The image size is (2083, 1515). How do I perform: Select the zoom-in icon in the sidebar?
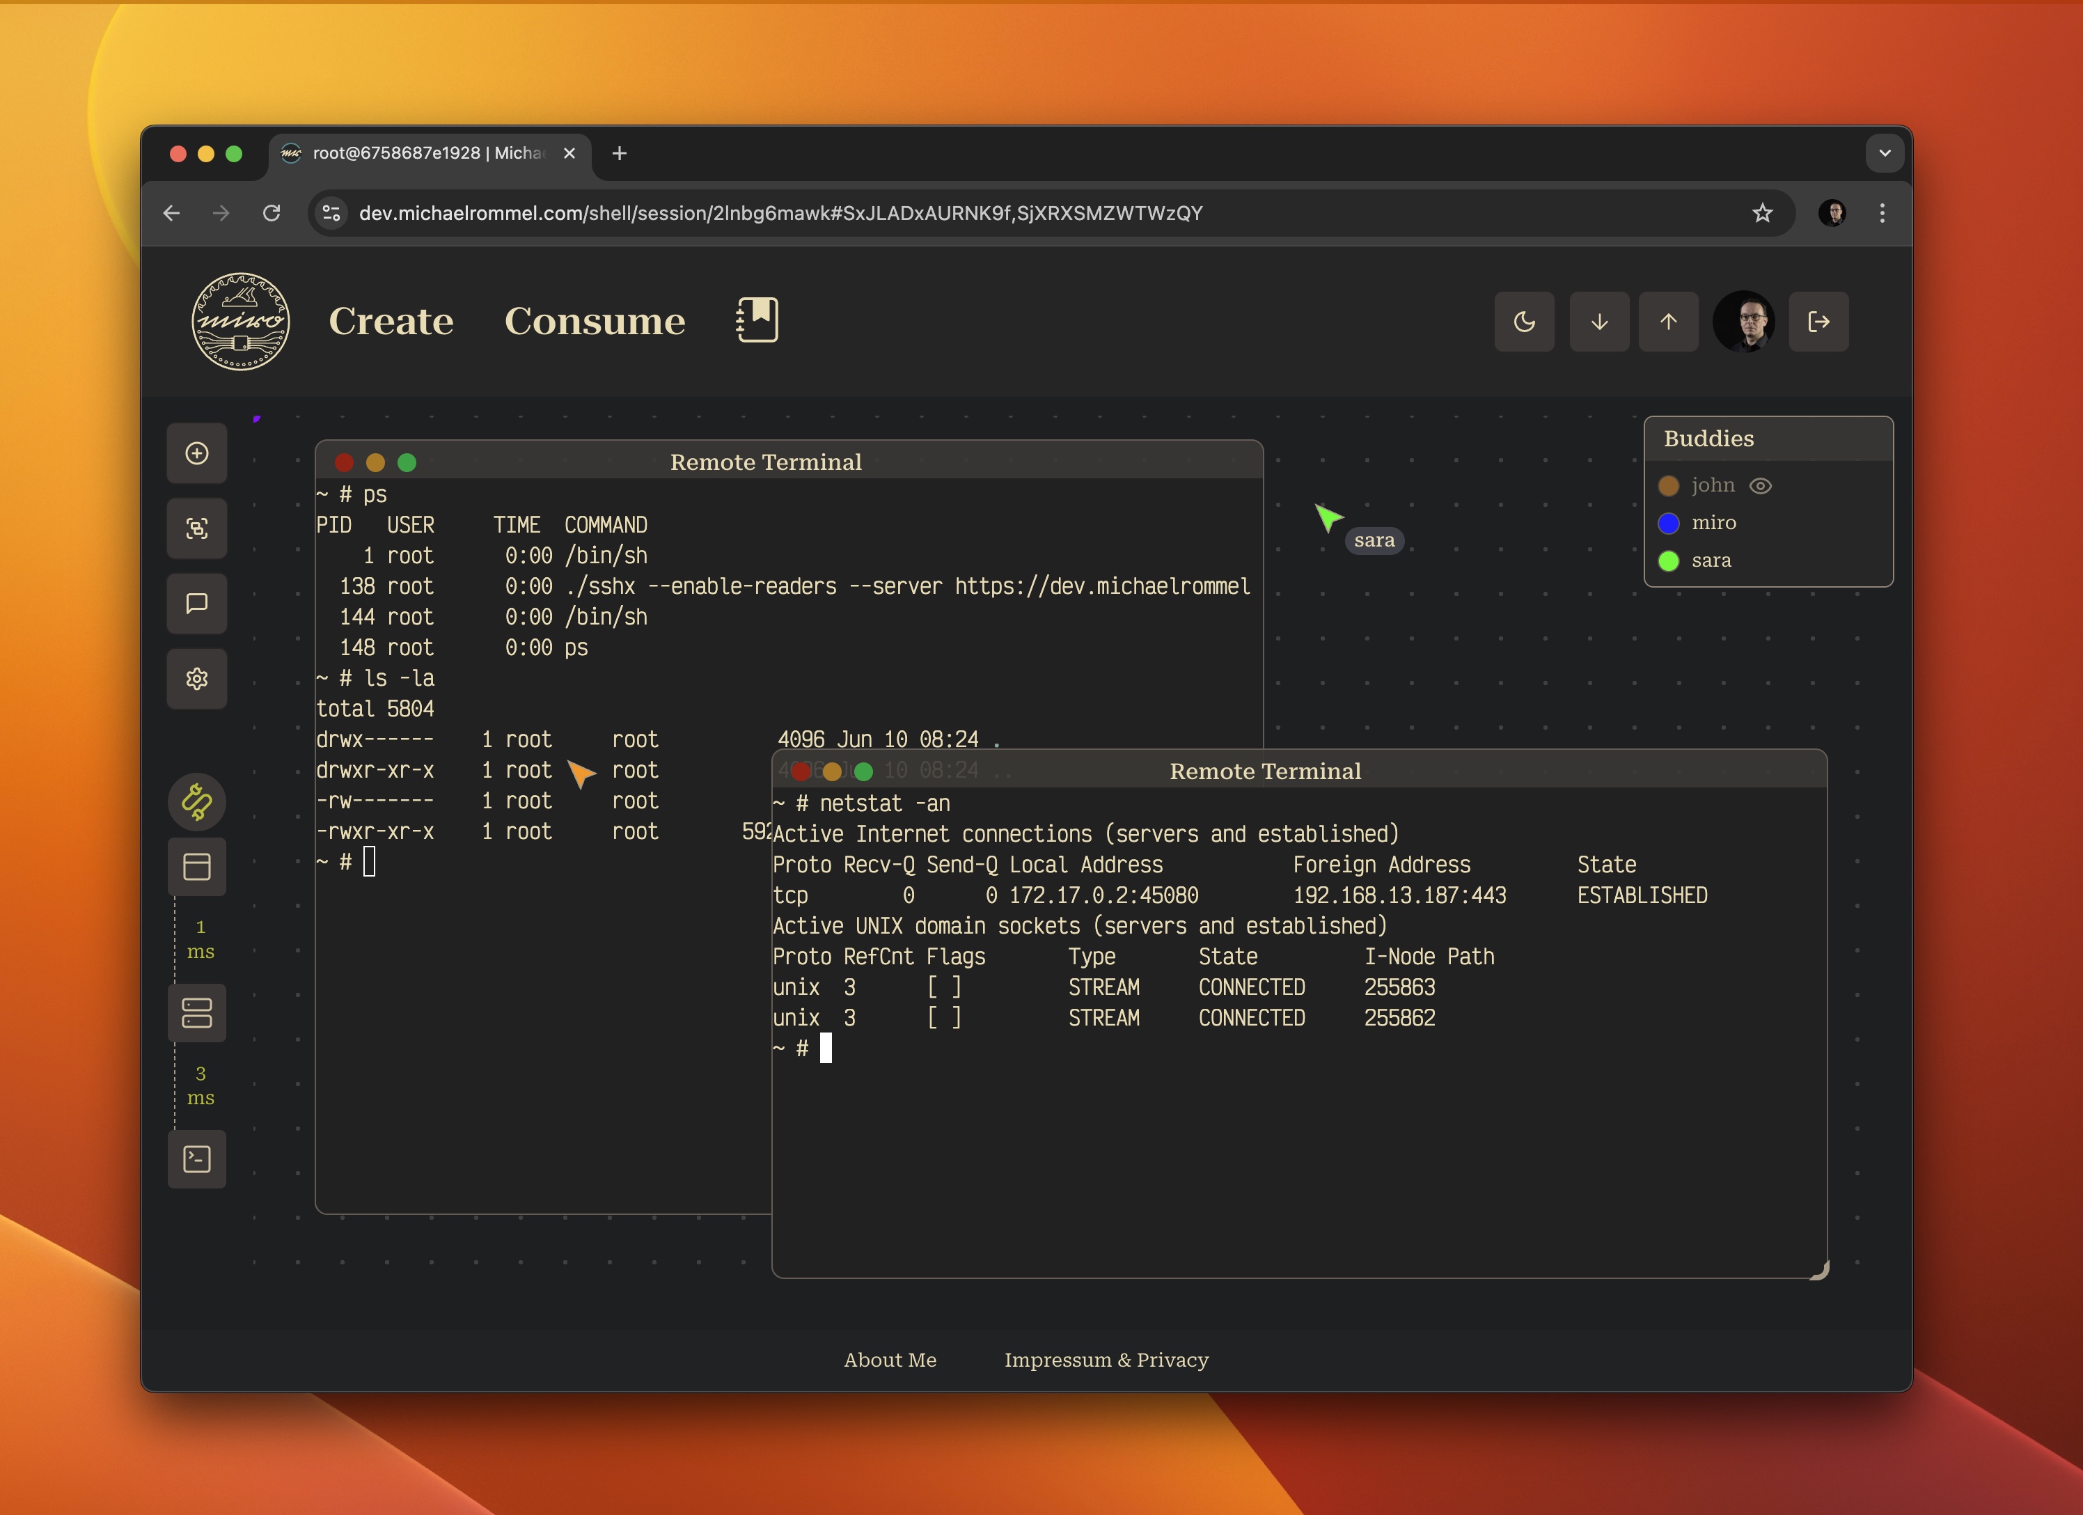(x=196, y=528)
